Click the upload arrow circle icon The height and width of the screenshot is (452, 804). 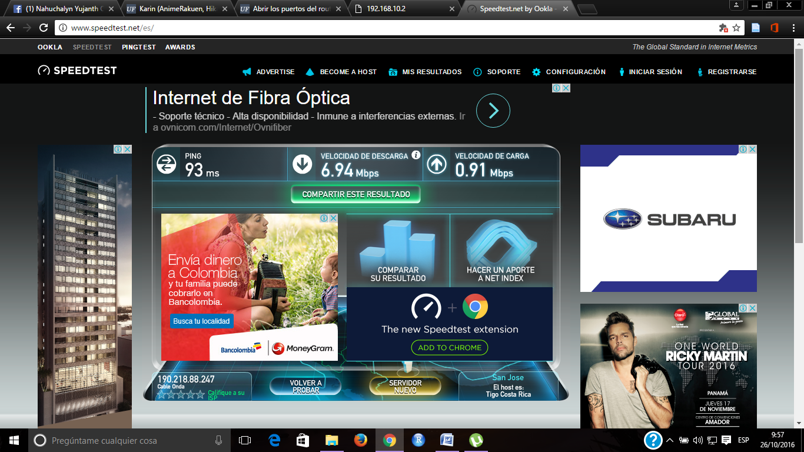pyautogui.click(x=437, y=164)
